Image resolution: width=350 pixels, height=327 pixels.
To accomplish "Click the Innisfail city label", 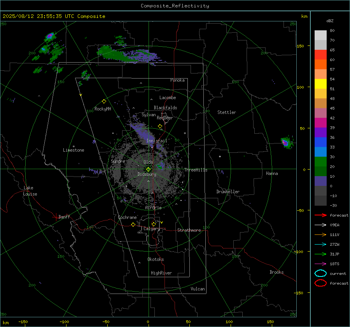I will [x=157, y=141].
